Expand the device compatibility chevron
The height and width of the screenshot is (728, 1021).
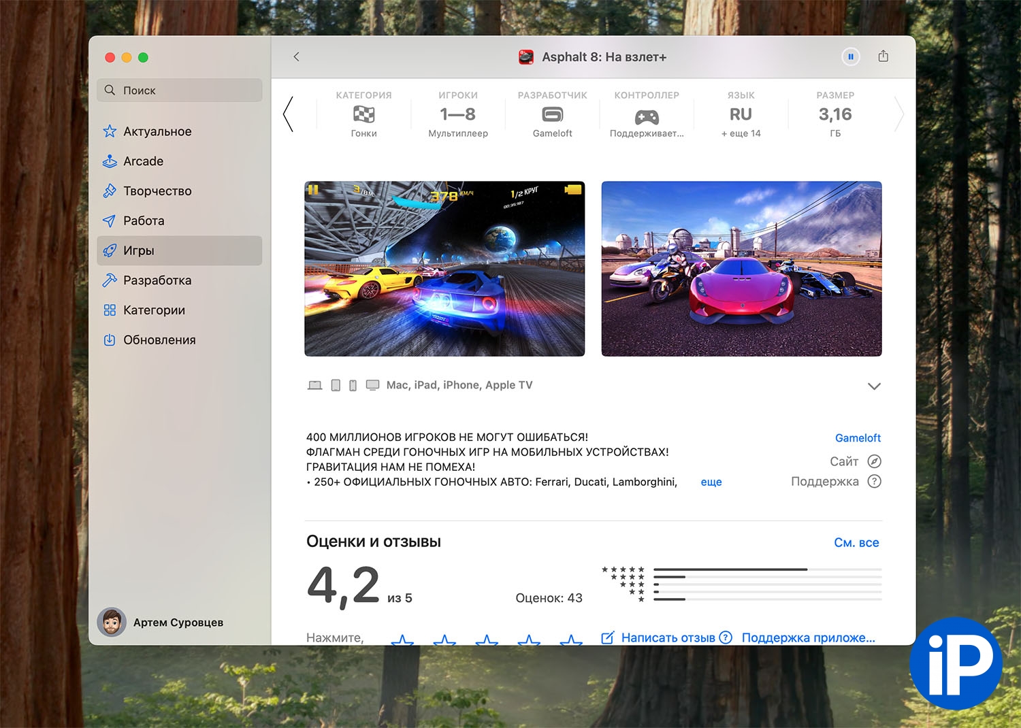(875, 386)
